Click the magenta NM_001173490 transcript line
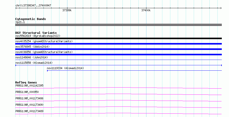Viewport: 229px width, 117px height. point(118,107)
